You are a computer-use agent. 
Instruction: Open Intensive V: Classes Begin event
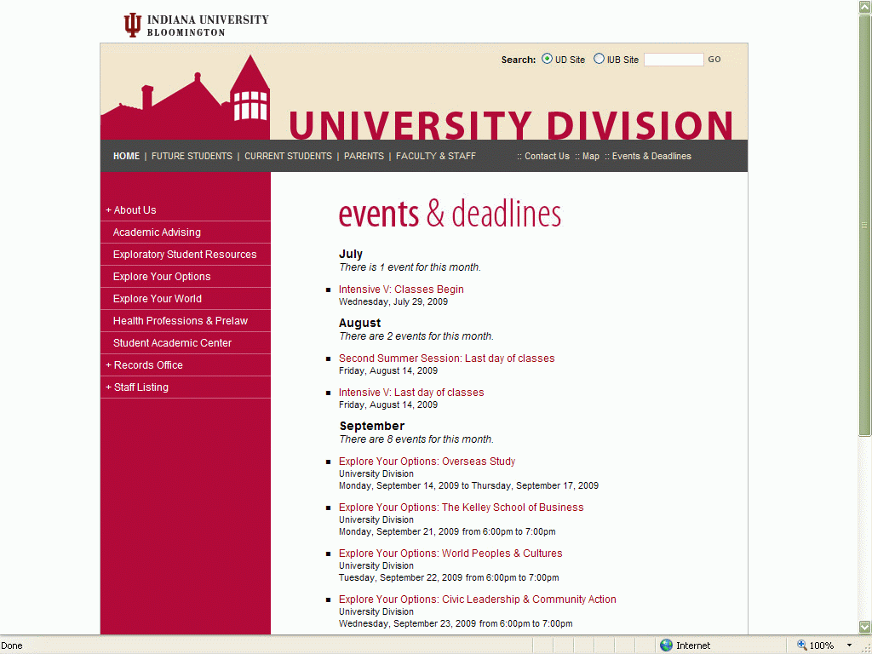[401, 290]
